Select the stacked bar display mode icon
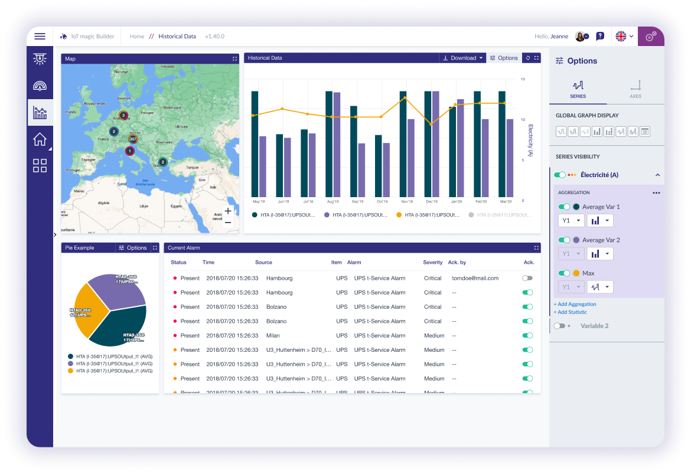 [x=608, y=131]
